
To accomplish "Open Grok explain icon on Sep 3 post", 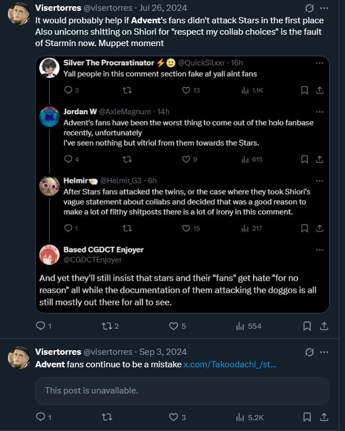I will pyautogui.click(x=309, y=352).
